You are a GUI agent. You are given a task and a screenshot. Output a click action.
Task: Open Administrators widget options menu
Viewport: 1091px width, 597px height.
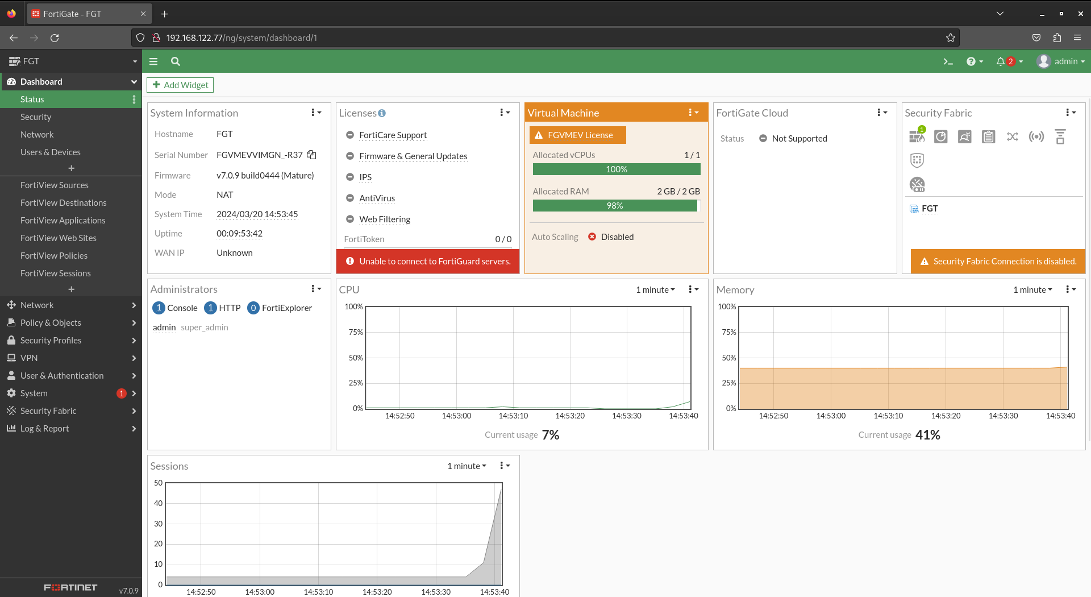click(x=316, y=289)
